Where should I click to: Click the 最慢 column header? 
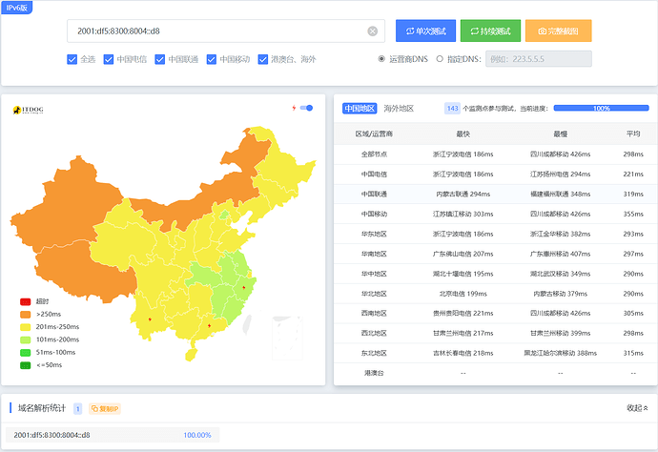tap(560, 134)
